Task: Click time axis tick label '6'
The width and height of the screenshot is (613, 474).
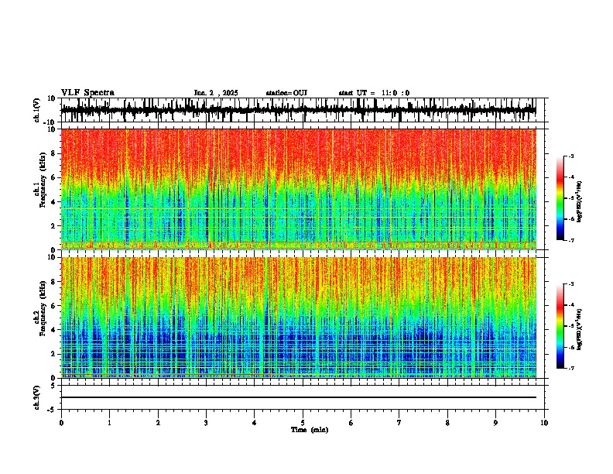Action: 351,423
